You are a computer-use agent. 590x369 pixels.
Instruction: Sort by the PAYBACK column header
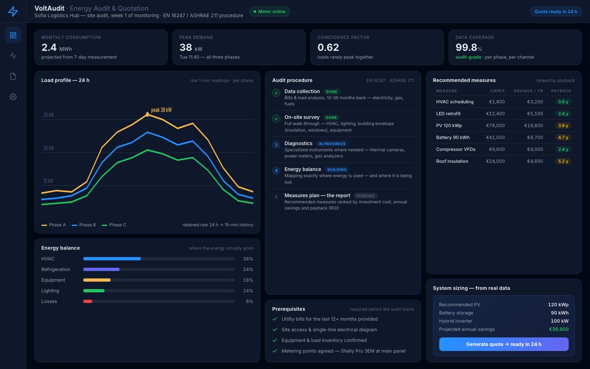(561, 91)
